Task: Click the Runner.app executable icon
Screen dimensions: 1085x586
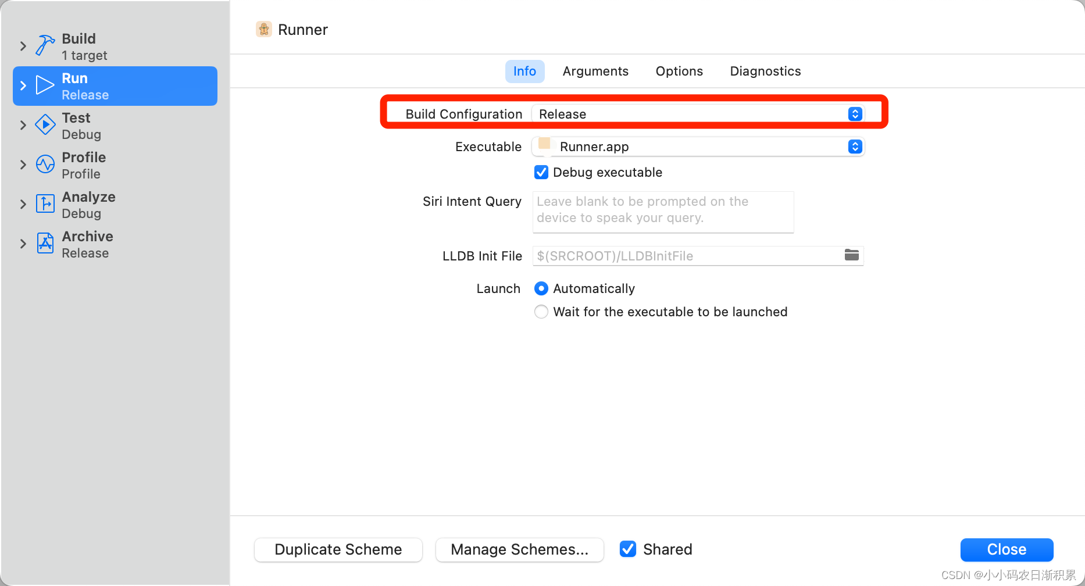Action: [545, 144]
